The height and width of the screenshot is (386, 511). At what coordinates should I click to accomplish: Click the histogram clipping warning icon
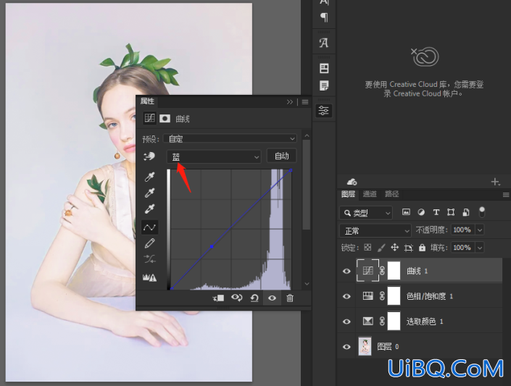coord(149,277)
